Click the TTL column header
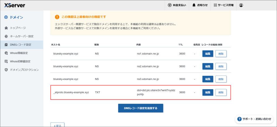The width and height of the screenshot is (277, 127). (180, 45)
